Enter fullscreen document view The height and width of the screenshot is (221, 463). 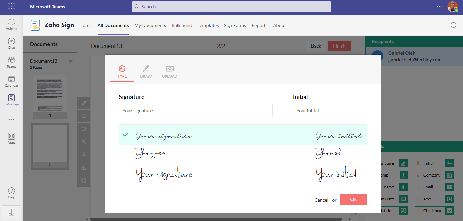pyautogui.click(x=84, y=180)
